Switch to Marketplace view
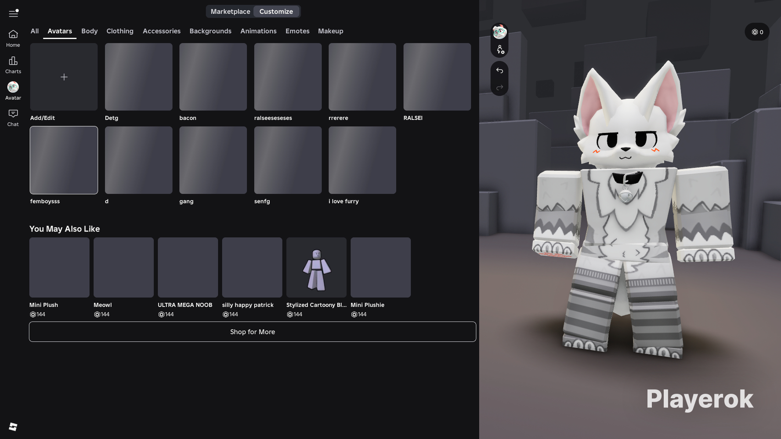 pyautogui.click(x=230, y=11)
